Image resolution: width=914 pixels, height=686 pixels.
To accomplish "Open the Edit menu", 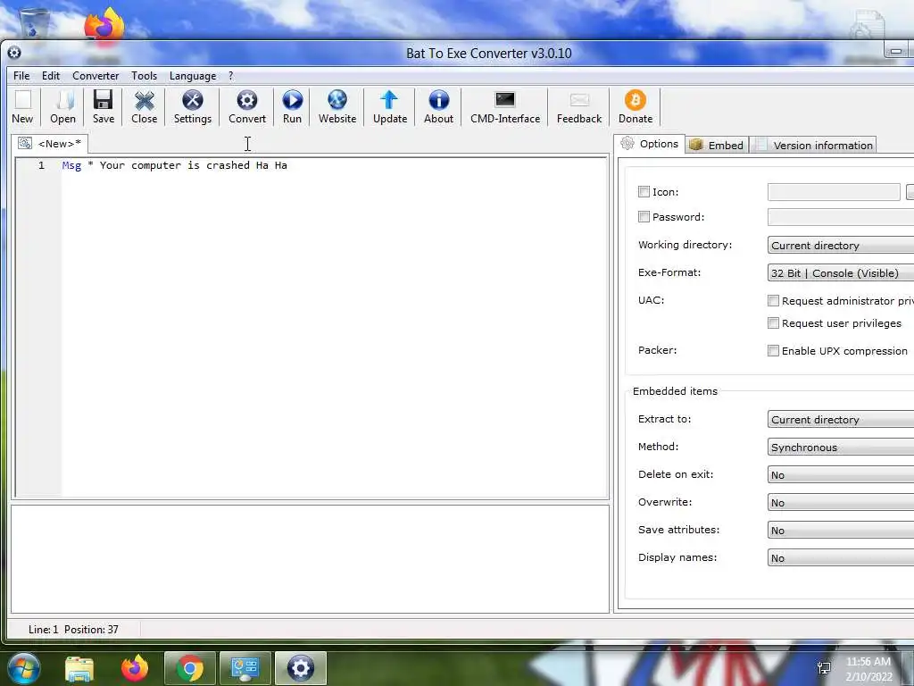I will point(51,76).
